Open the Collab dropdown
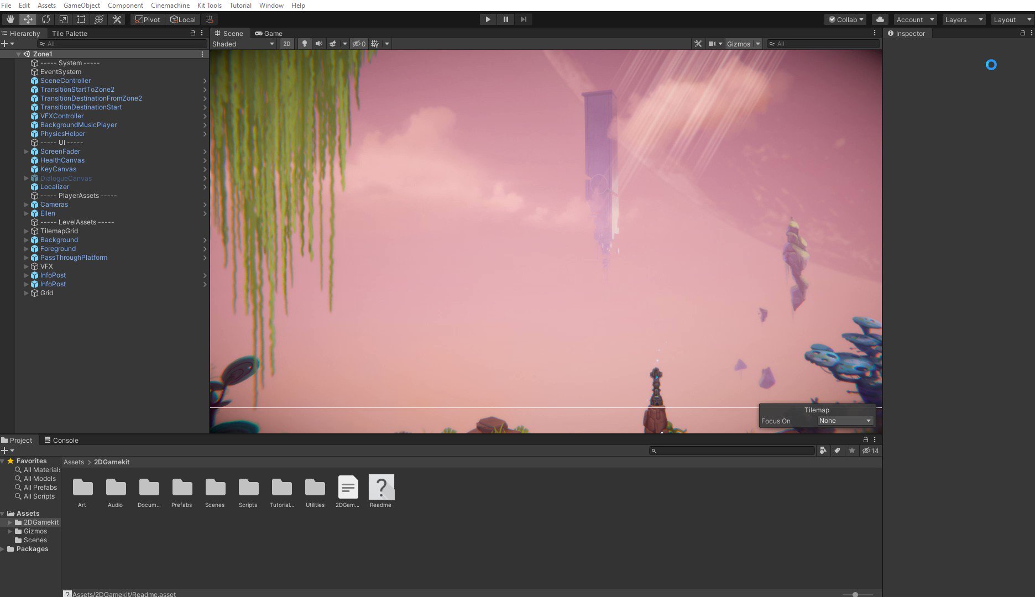 click(846, 19)
